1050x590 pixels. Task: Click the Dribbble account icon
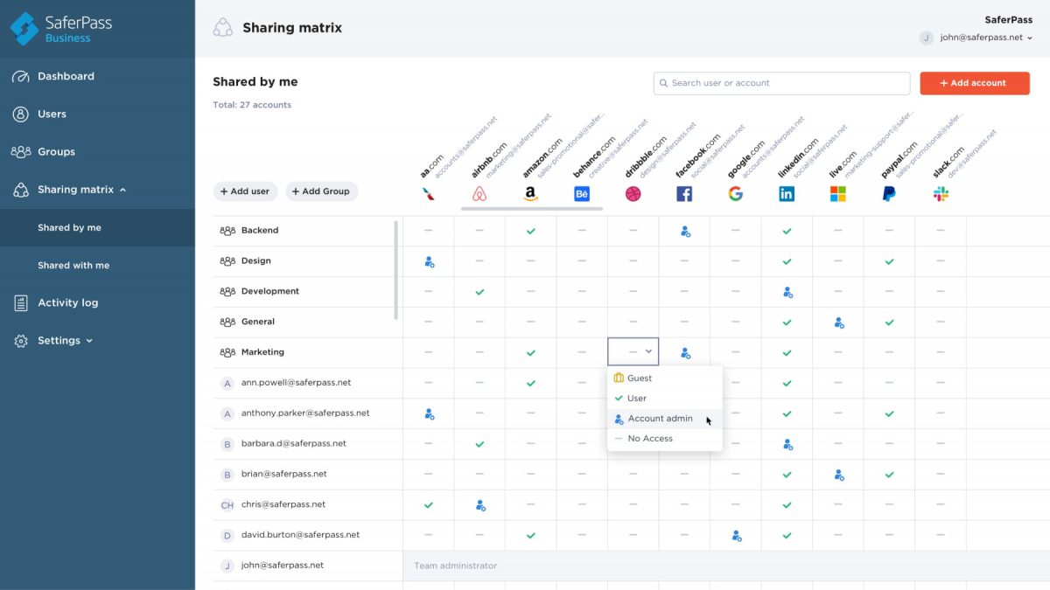pos(633,193)
